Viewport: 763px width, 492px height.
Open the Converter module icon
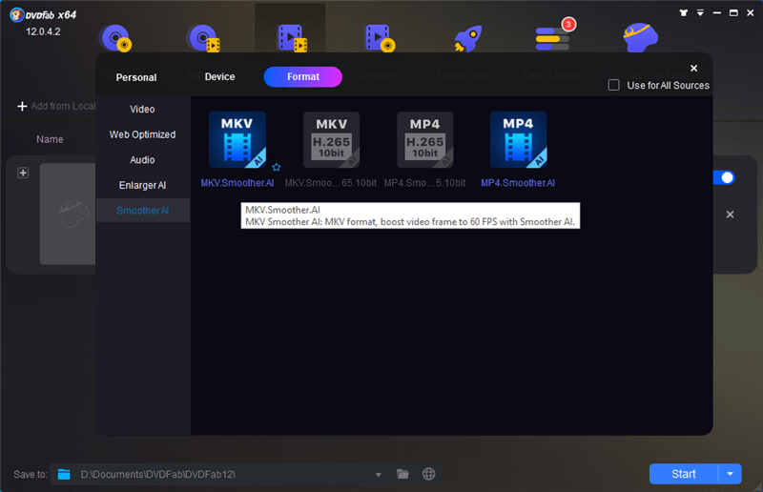291,38
